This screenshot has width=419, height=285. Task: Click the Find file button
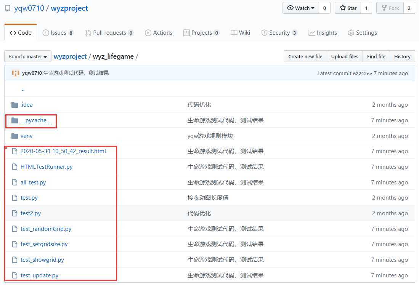pos(376,56)
